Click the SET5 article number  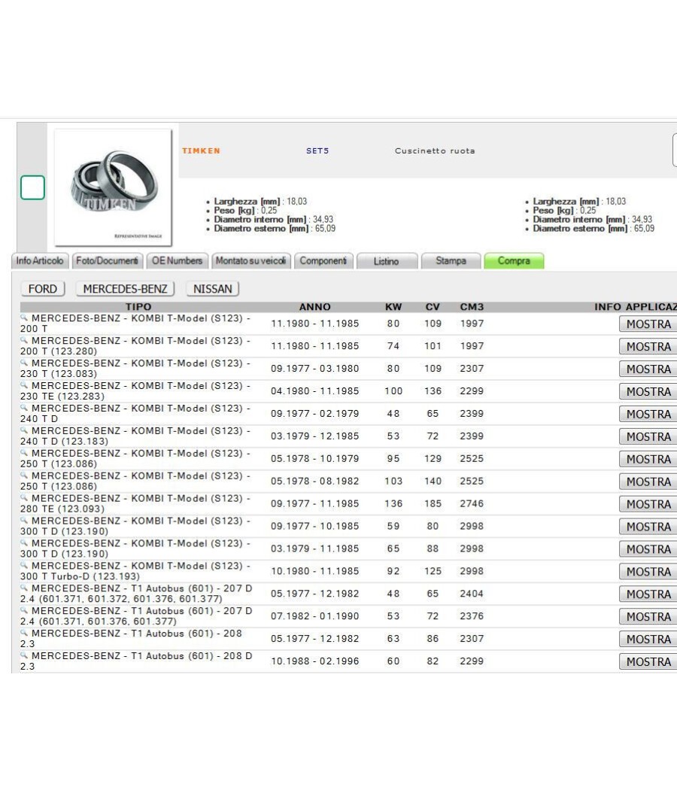317,150
